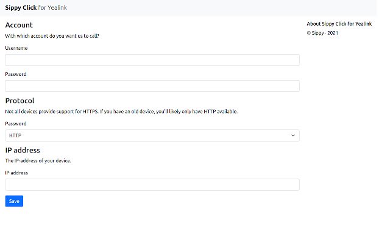Save the settings with the Save button
The image size is (390, 243).
pos(14,201)
